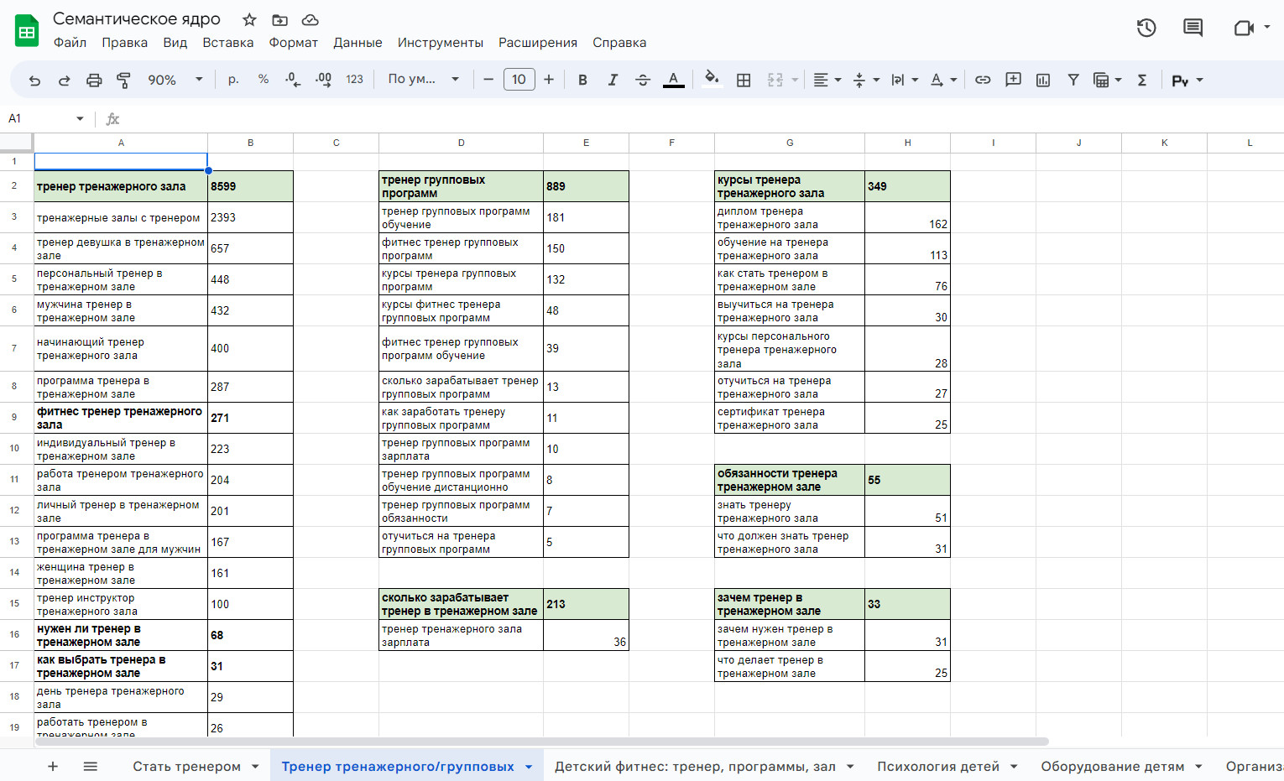Toggle strikethrough formatting
1284x781 pixels.
[643, 80]
